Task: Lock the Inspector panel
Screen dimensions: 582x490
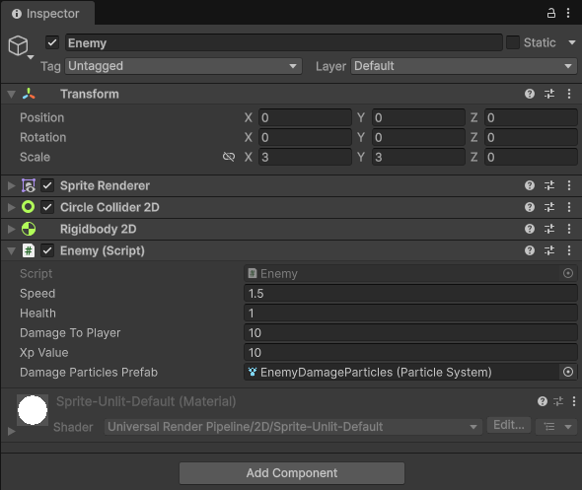Action: [x=551, y=14]
